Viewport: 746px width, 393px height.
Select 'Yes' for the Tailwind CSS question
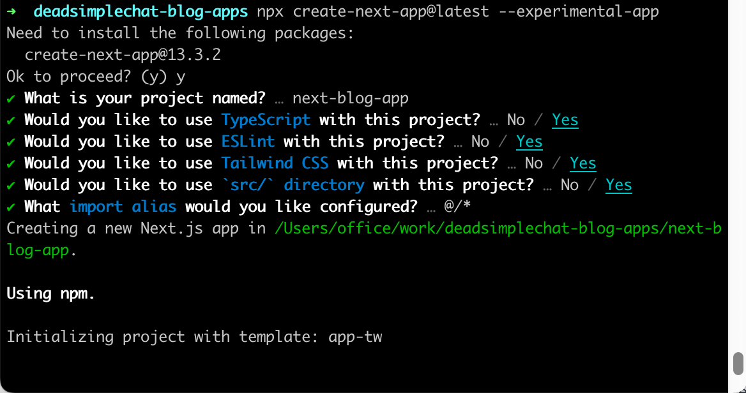[583, 163]
